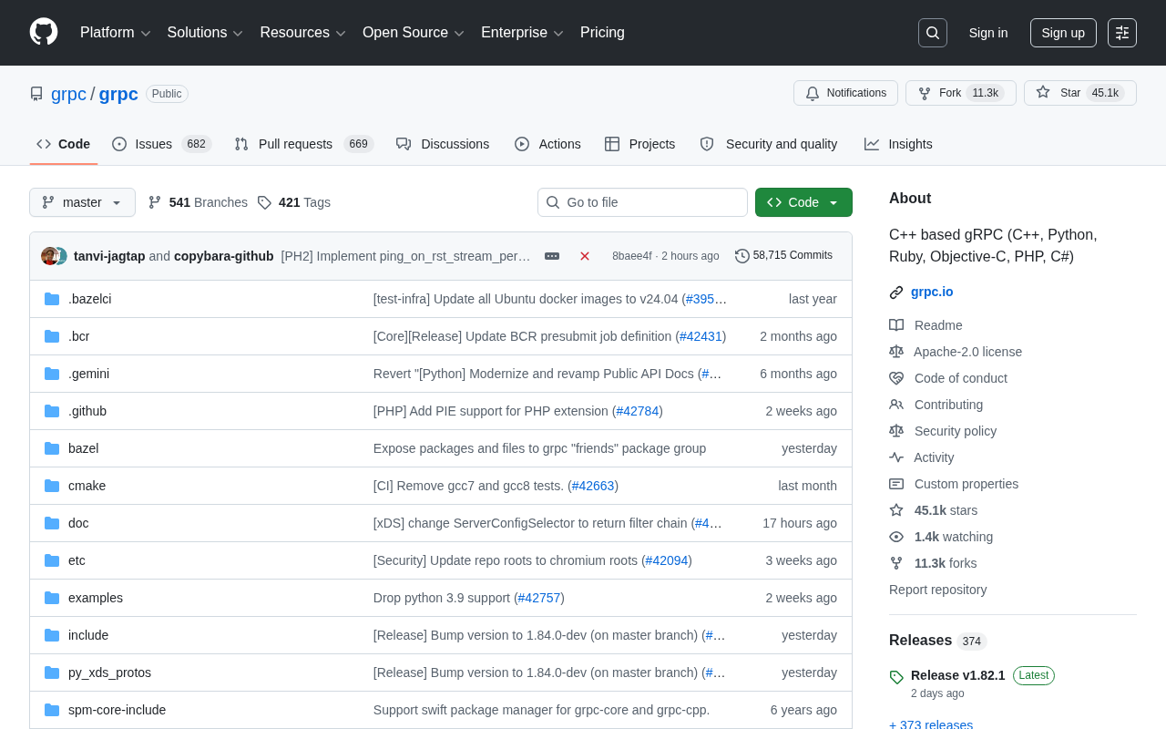This screenshot has height=729, width=1166.
Task: Open the appearance settings sliders icon
Action: pos(1122,33)
